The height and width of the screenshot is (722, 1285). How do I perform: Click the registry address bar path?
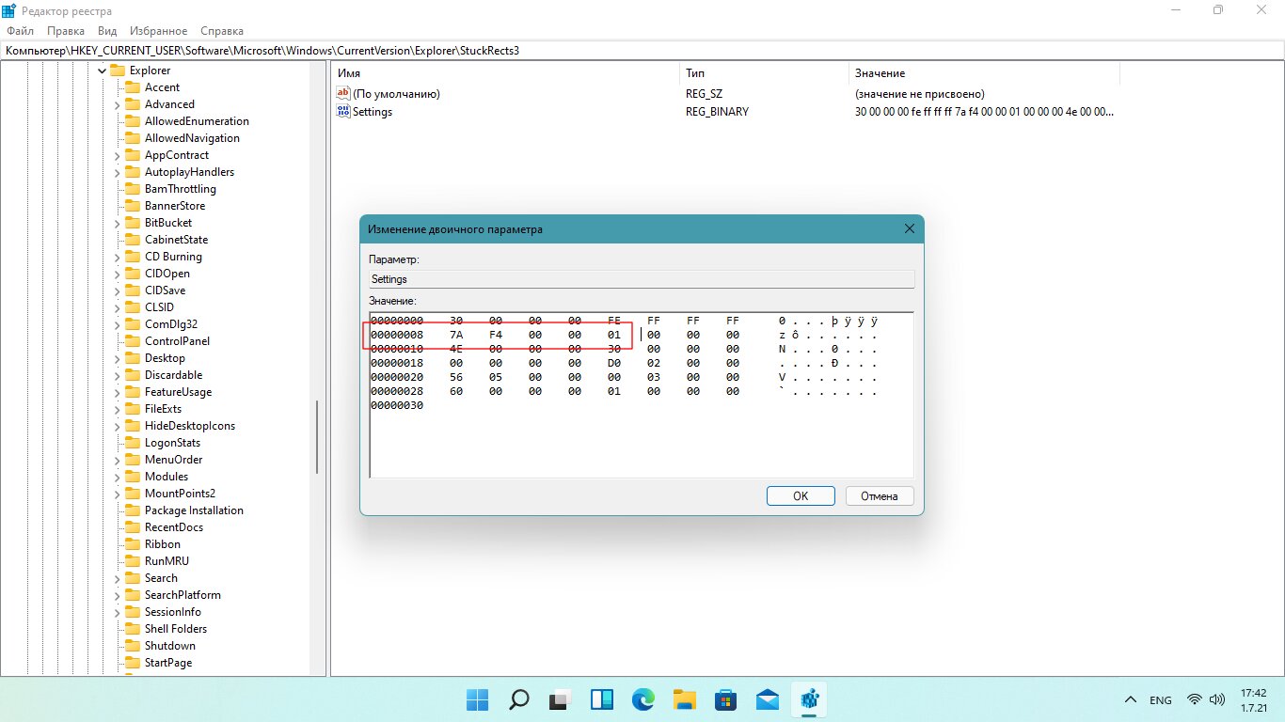tap(642, 50)
